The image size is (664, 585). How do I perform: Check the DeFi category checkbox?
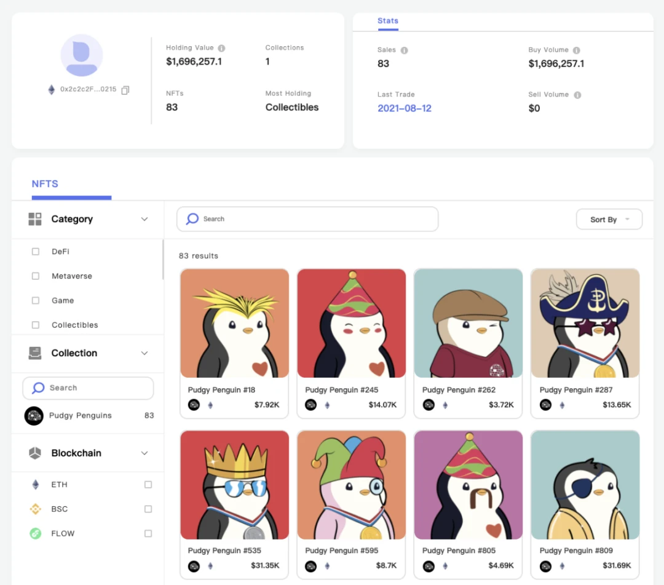pos(36,252)
